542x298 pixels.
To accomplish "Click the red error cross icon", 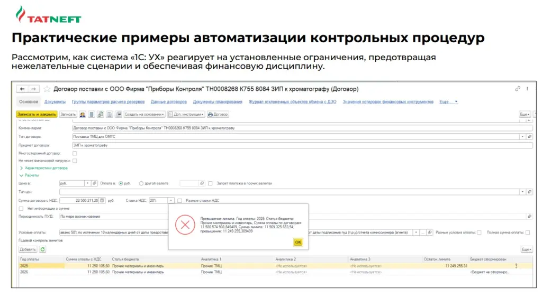I will coord(185,225).
